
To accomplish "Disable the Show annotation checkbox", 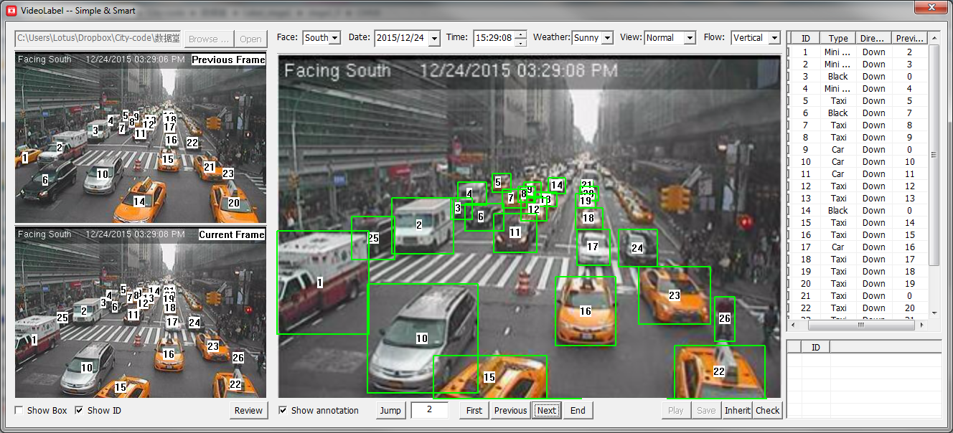I will point(283,411).
